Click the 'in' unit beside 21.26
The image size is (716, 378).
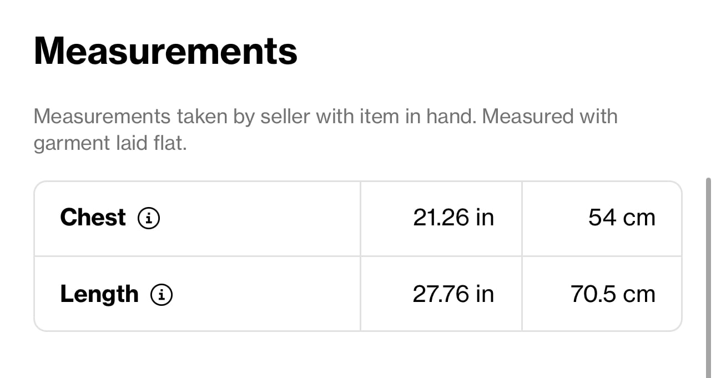(485, 218)
